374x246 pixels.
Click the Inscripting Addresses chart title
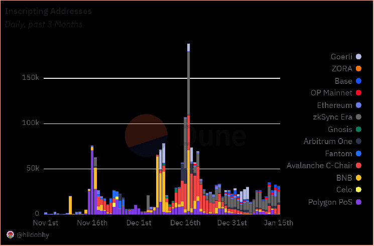(48, 11)
